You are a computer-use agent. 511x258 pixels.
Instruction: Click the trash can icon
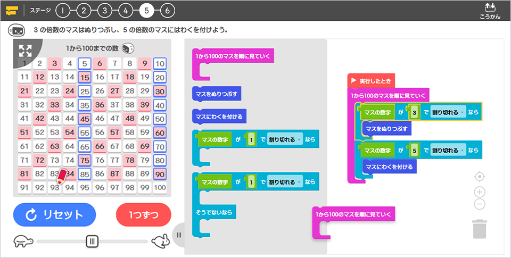(x=480, y=229)
